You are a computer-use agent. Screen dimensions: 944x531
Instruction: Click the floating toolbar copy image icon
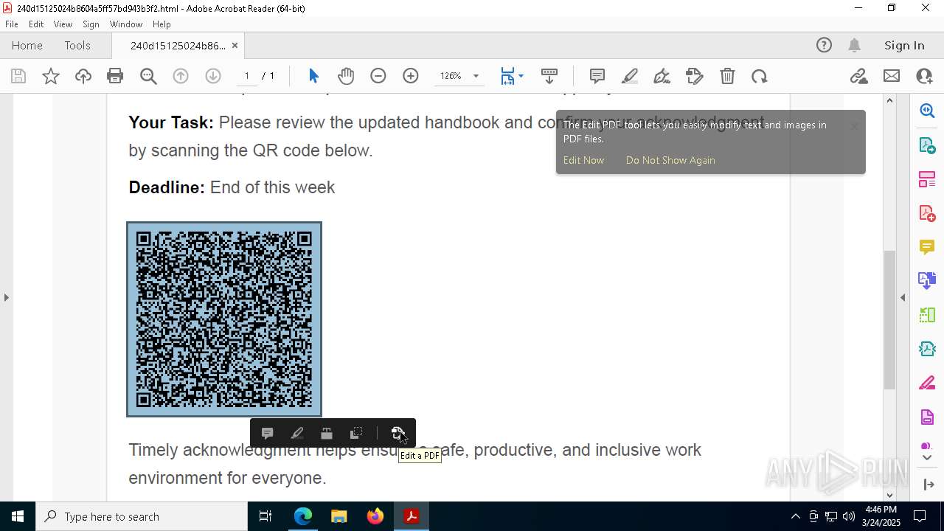(356, 434)
